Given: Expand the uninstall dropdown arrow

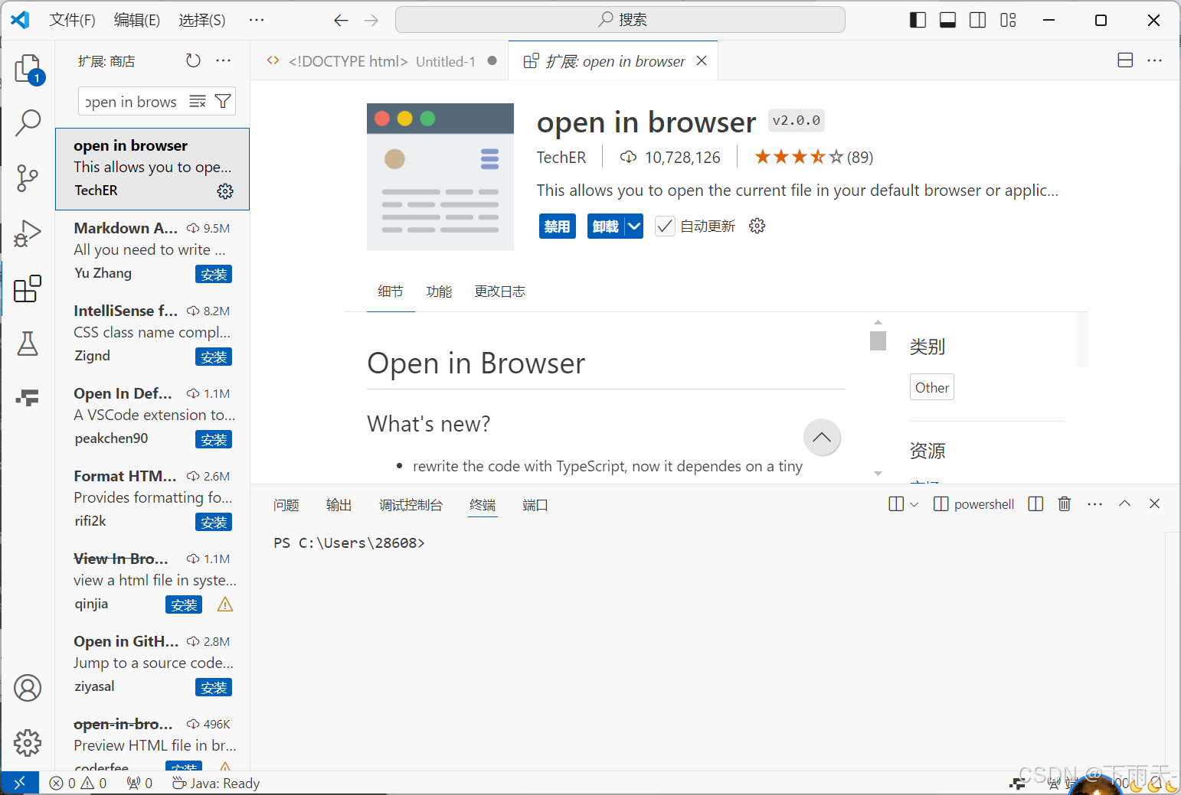Looking at the screenshot, I should pyautogui.click(x=634, y=226).
